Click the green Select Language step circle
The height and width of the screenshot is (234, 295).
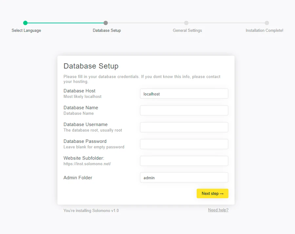pyautogui.click(x=25, y=23)
